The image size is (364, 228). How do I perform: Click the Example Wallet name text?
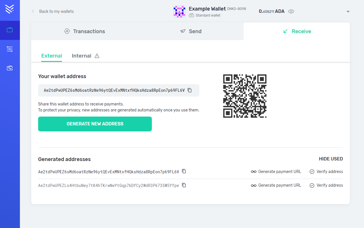(207, 9)
